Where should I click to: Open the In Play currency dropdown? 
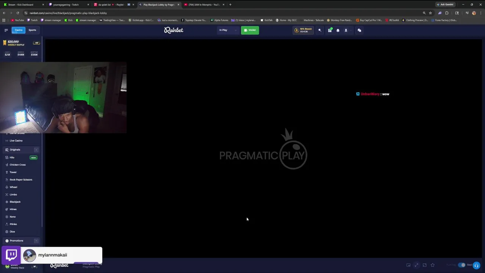click(227, 30)
